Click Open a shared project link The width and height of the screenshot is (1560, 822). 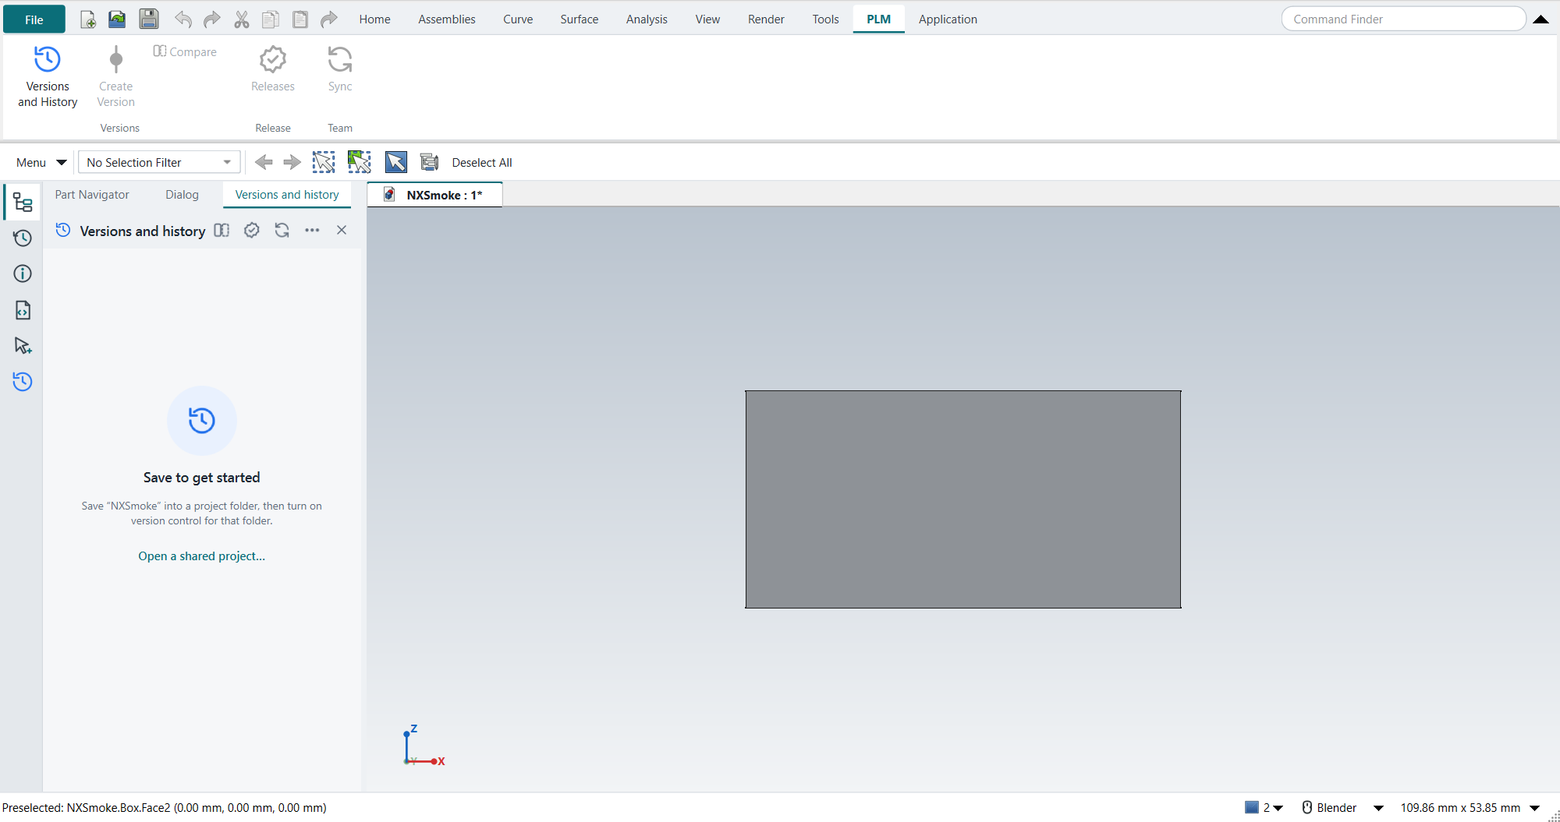tap(202, 556)
